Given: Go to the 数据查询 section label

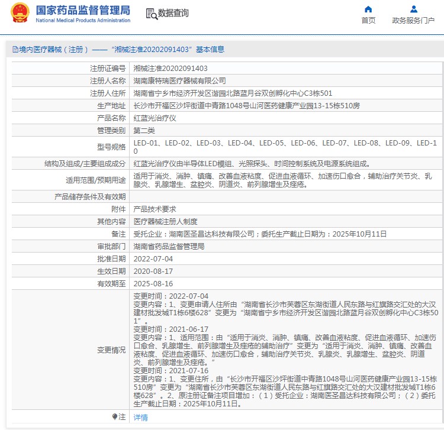Looking at the screenshot, I should 173,13.
